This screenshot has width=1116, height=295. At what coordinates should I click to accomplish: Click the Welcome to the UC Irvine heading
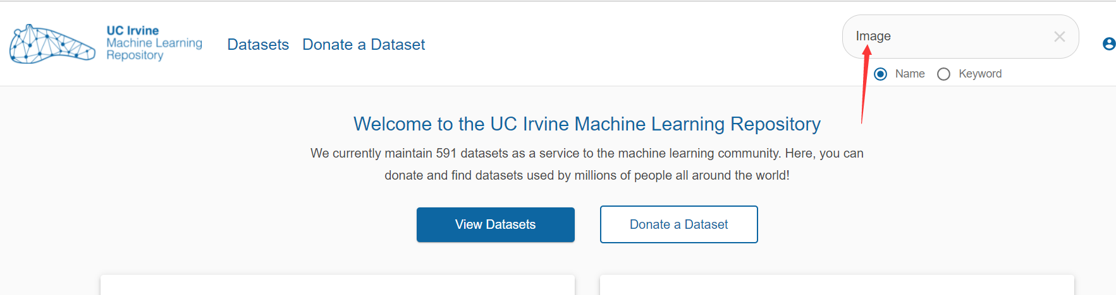click(x=587, y=124)
